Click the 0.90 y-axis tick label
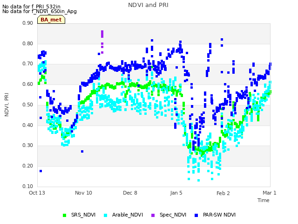This screenshot has height=224, width=298. 27,23
